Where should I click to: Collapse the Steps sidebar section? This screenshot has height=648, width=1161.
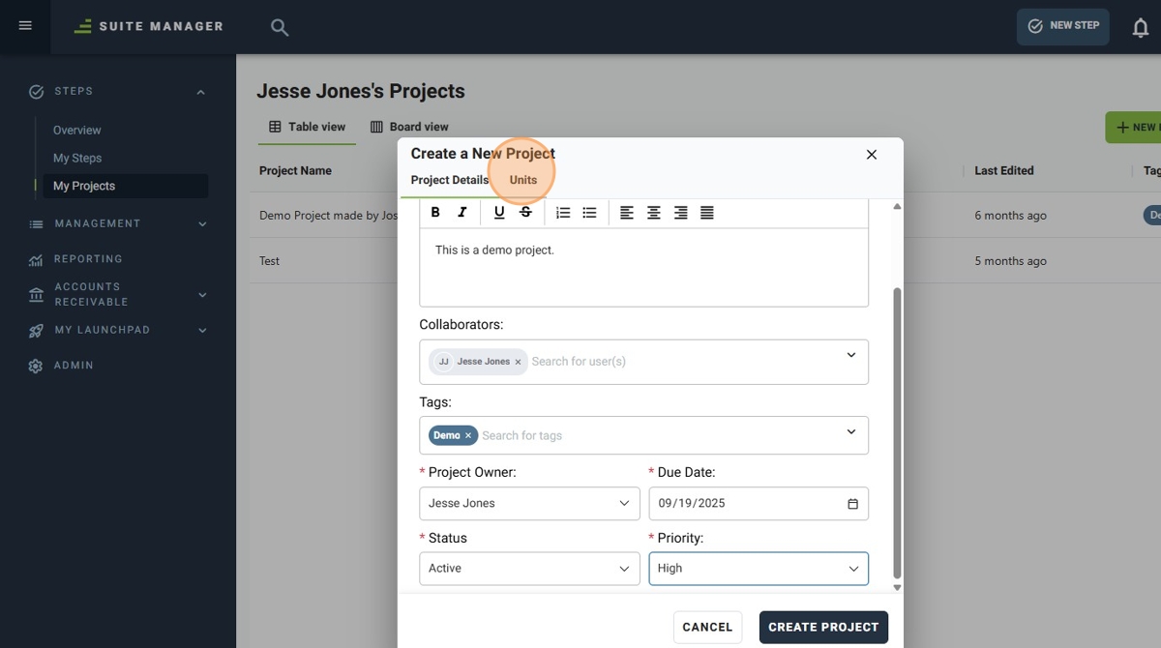(201, 92)
